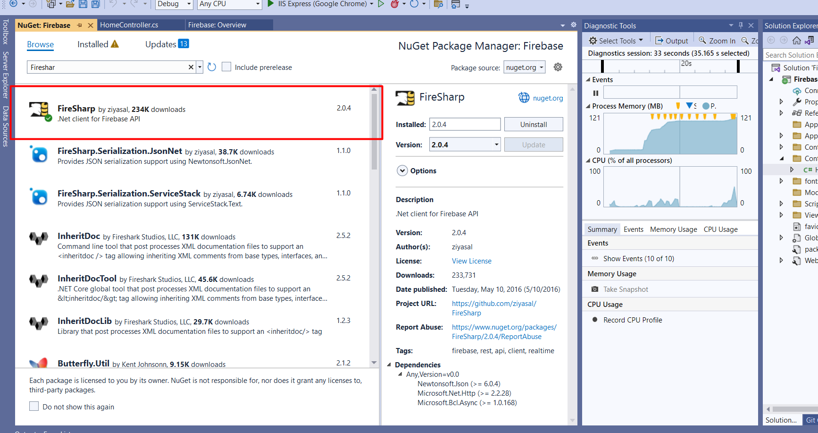
Task: Open the Package source nuget.org dropdown
Action: tap(525, 67)
